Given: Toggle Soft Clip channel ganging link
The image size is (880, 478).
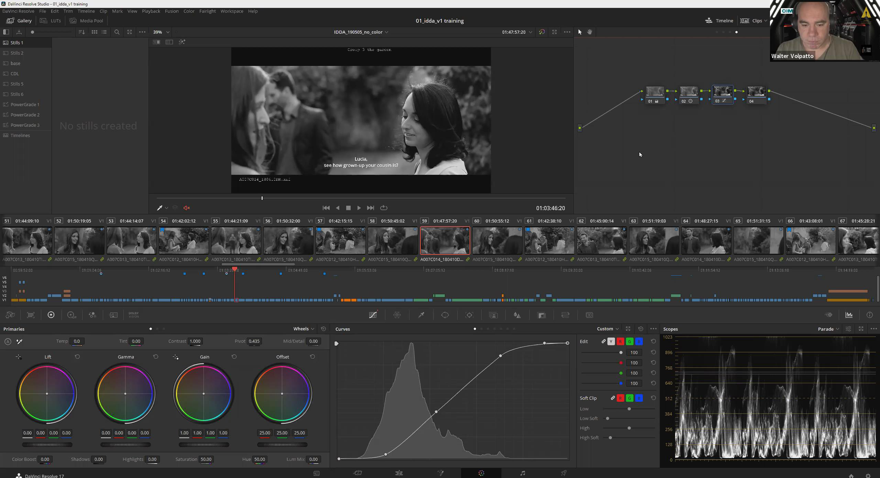Looking at the screenshot, I should (x=613, y=398).
